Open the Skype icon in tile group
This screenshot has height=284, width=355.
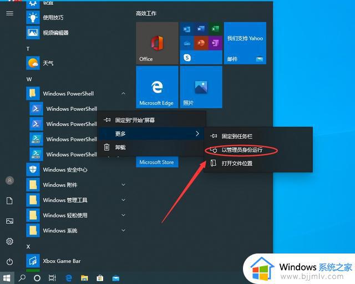click(187, 58)
